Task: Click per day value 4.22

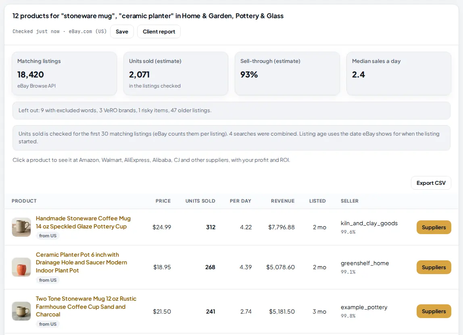Action: [246, 227]
